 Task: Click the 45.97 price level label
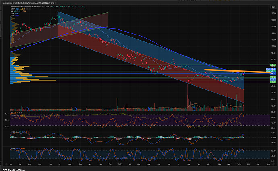273,82
